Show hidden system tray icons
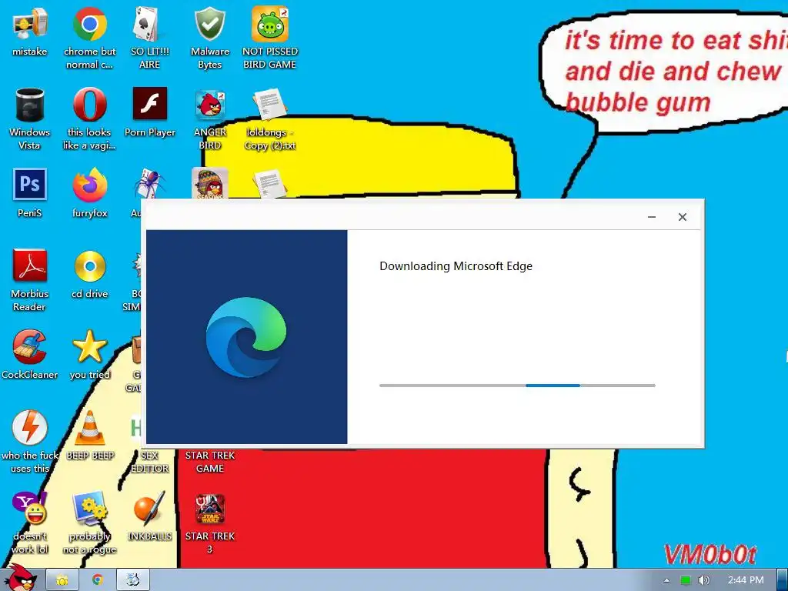The image size is (788, 591). 667,580
